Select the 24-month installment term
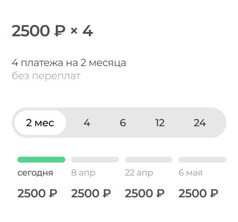 (x=200, y=123)
